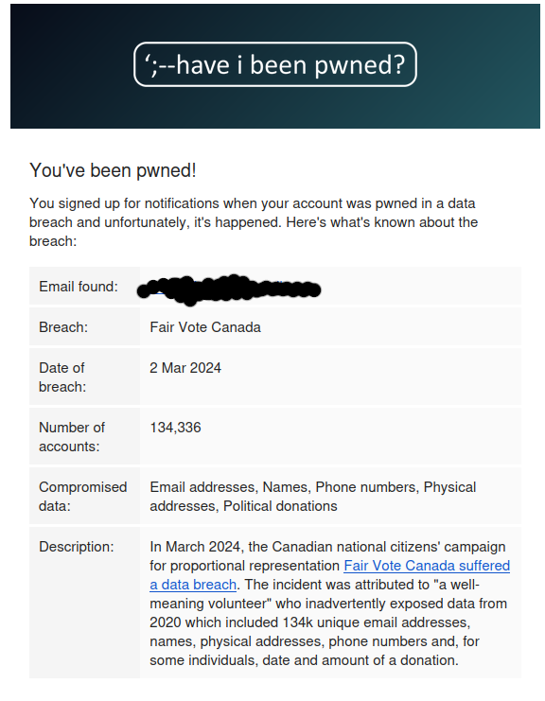Select the 'Fair Vote Canada' breach name value

(x=205, y=327)
